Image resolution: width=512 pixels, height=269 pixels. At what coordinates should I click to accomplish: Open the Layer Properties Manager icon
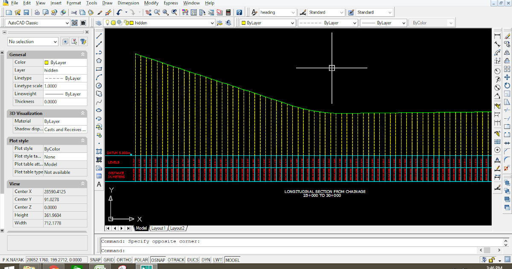tap(99, 23)
